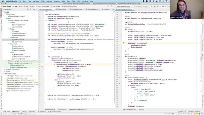This screenshot has width=204, height=115.
Task: Expand the models package folder
Action: (x=11, y=31)
